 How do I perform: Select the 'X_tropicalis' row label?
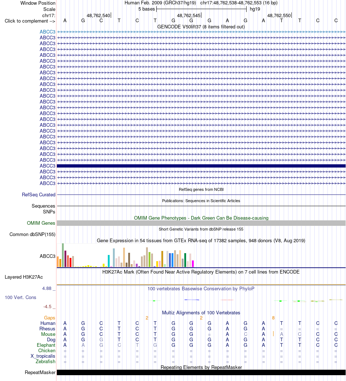(x=43, y=356)
